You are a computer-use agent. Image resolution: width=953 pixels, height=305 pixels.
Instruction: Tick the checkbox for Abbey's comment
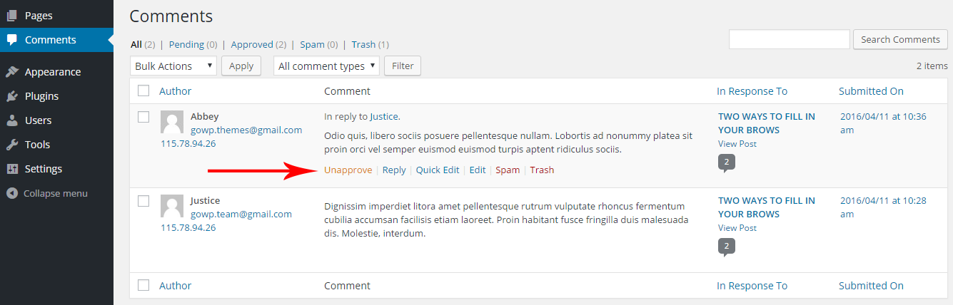click(143, 117)
